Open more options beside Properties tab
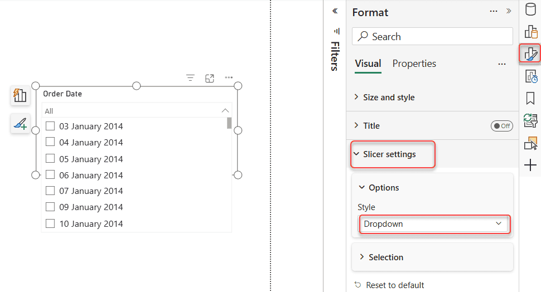The height and width of the screenshot is (292, 541). pos(502,64)
